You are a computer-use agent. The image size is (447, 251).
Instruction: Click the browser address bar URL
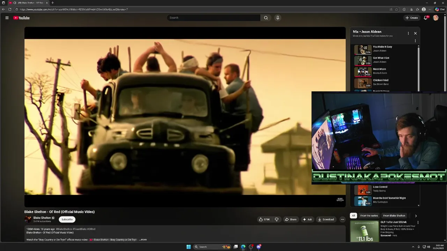[74, 9]
